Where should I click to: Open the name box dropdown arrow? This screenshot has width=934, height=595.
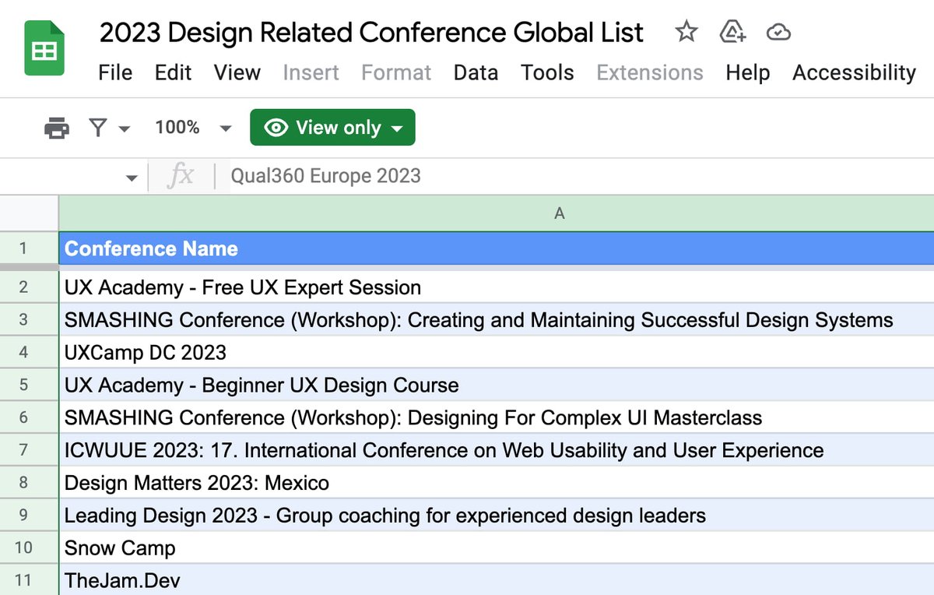point(131,178)
